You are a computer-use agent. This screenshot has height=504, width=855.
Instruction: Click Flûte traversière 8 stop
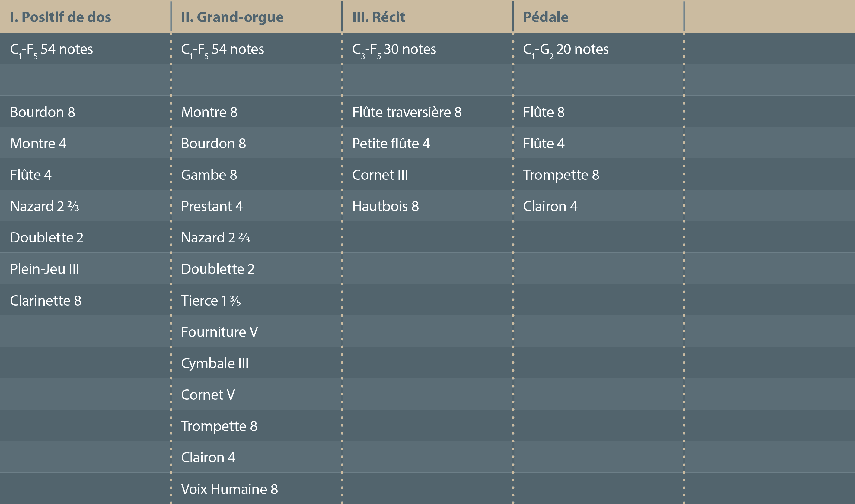(407, 112)
